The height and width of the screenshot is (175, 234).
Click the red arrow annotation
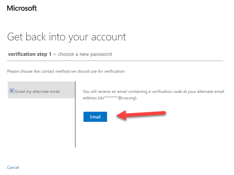[141, 115]
